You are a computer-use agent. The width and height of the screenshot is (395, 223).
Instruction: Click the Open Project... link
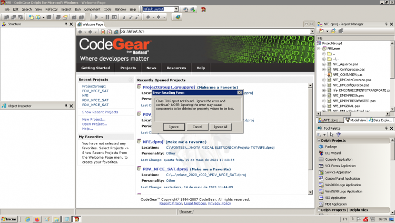pos(94,124)
